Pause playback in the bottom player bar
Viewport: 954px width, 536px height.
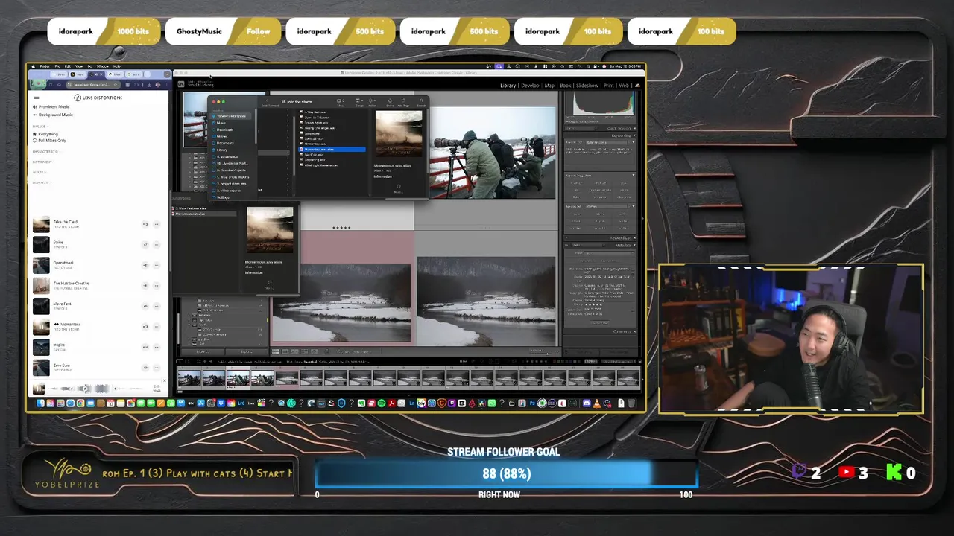pos(39,388)
